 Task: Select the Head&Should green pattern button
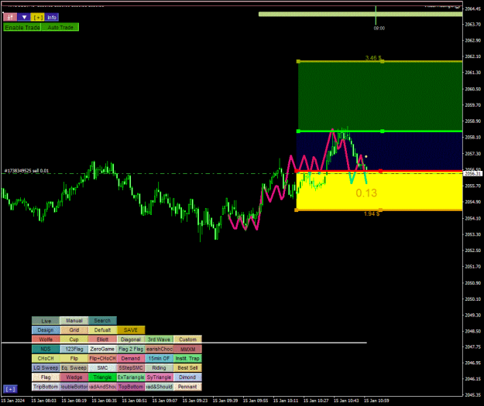pos(159,387)
